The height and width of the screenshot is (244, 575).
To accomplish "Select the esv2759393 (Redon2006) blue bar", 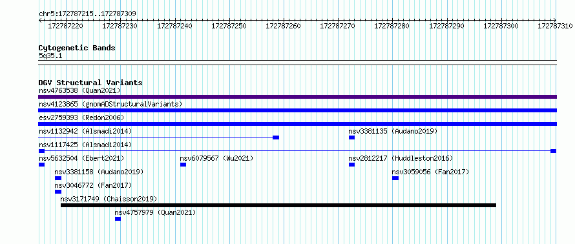I will (297, 124).
